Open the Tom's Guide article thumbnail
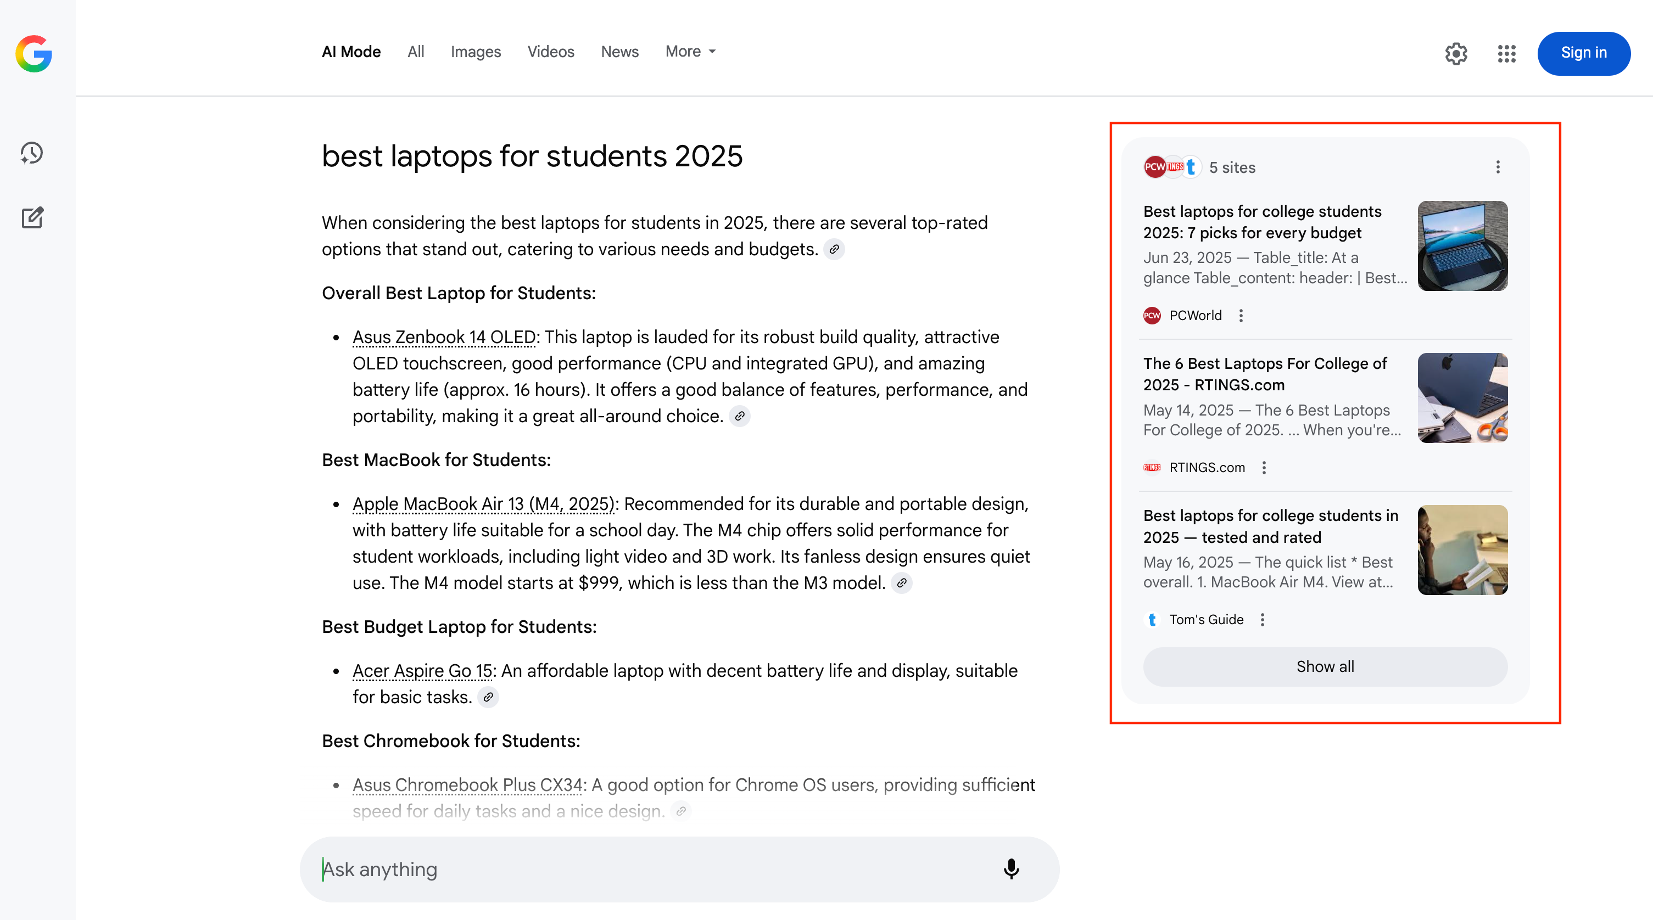 pos(1462,550)
